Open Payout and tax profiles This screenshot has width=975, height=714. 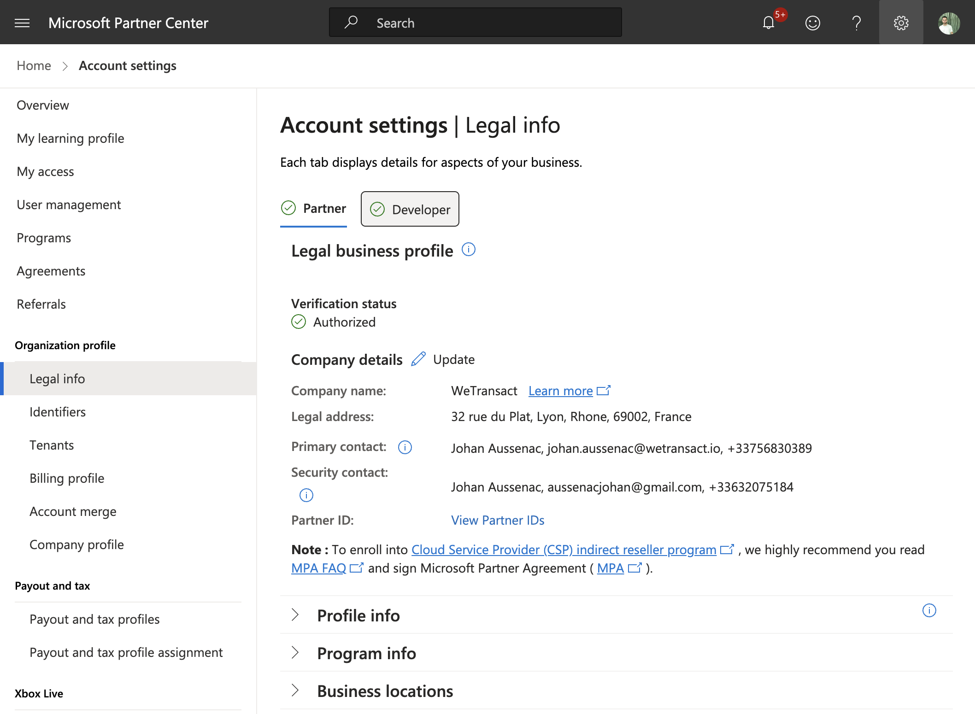point(94,619)
